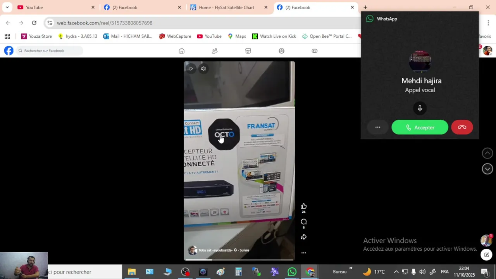Expand the Bureau toolbar chevron
This screenshot has width=496, height=279.
351,268
